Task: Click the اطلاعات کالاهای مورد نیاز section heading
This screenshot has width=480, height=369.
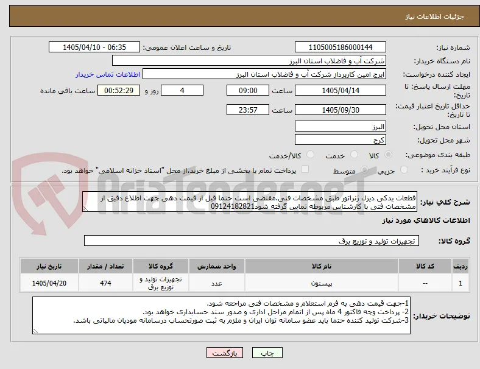Action: [x=426, y=220]
